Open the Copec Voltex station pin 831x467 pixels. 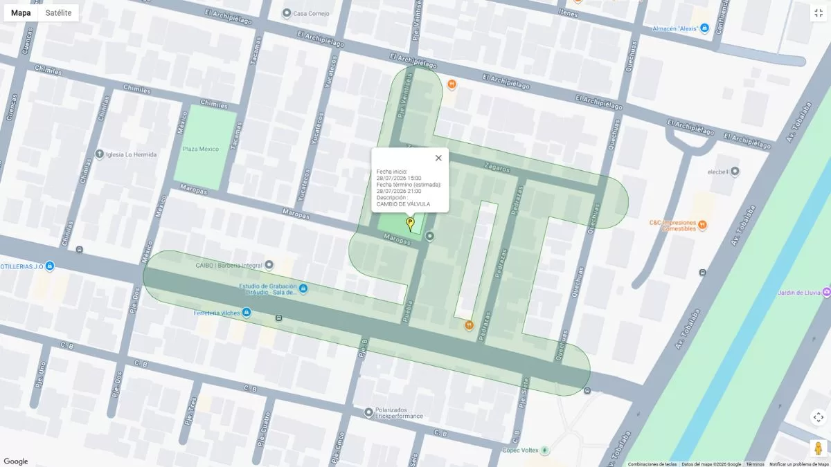[545, 450]
